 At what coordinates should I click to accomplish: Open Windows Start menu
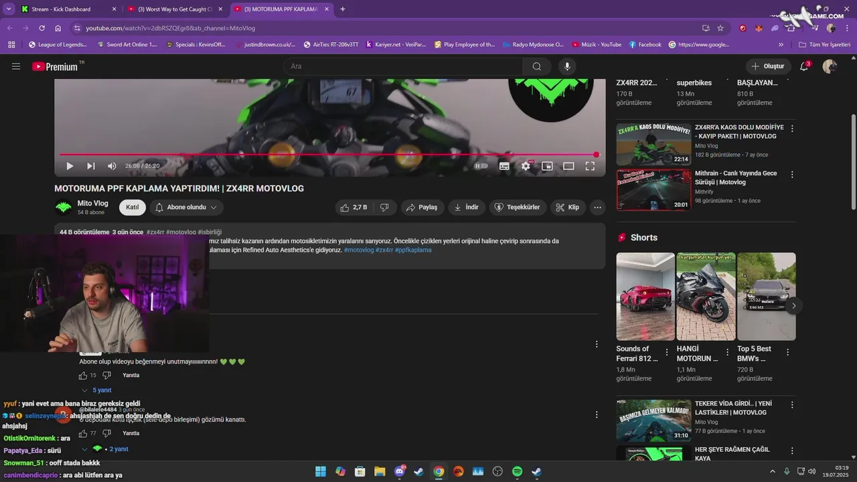(321, 471)
